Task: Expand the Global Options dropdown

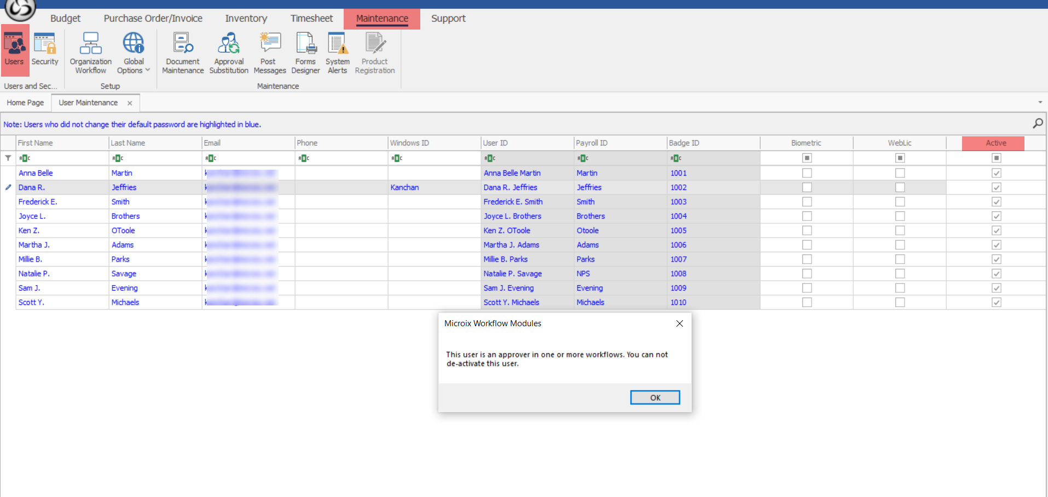Action: coord(134,53)
